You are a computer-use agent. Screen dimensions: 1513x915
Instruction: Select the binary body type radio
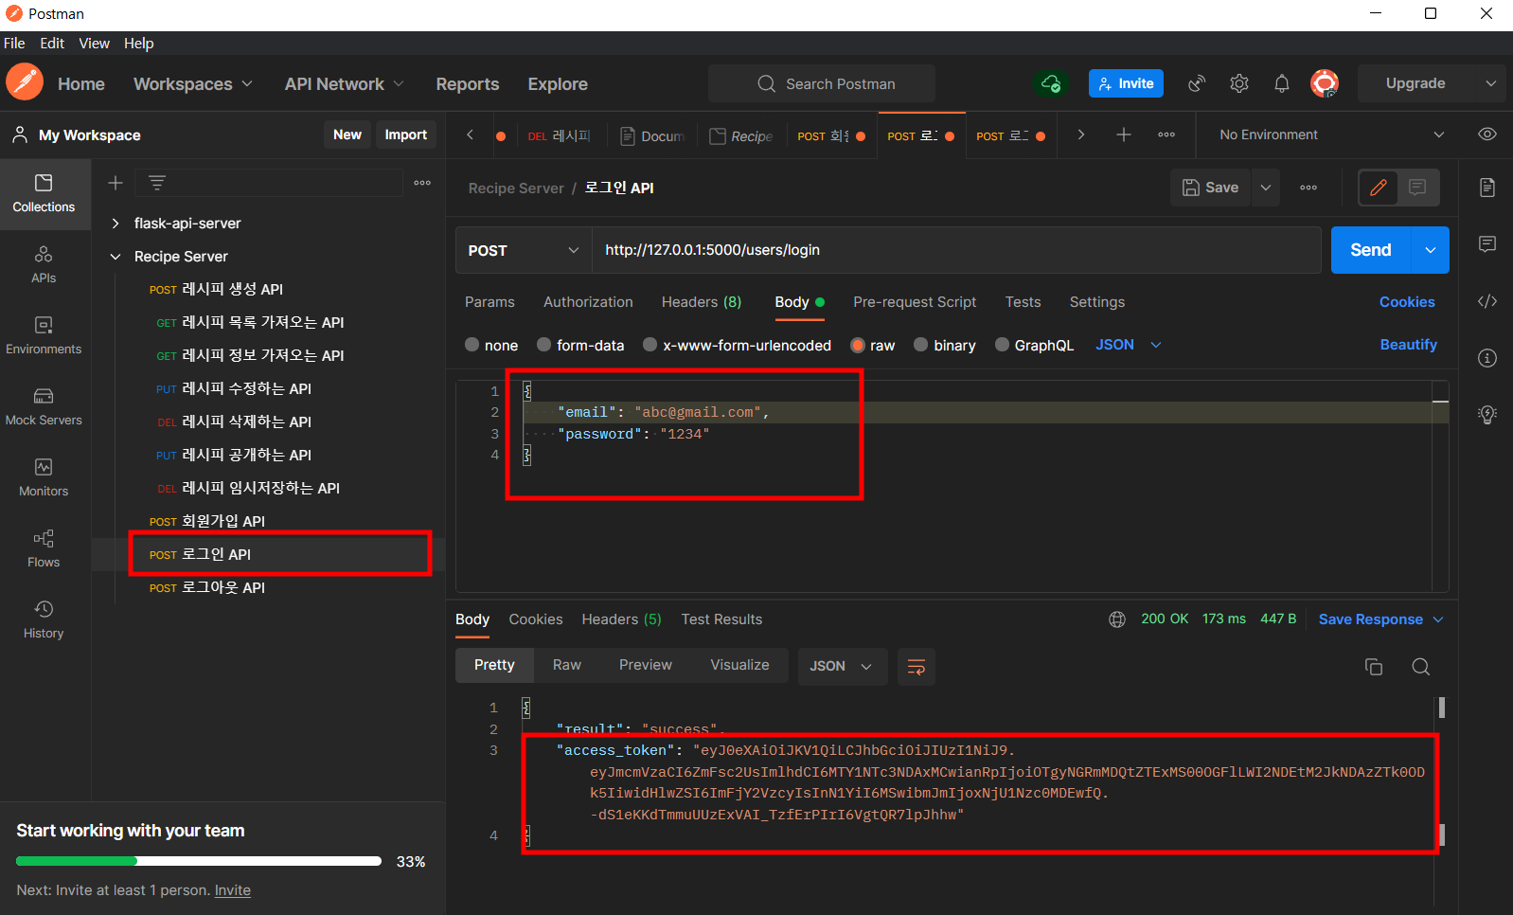920,345
